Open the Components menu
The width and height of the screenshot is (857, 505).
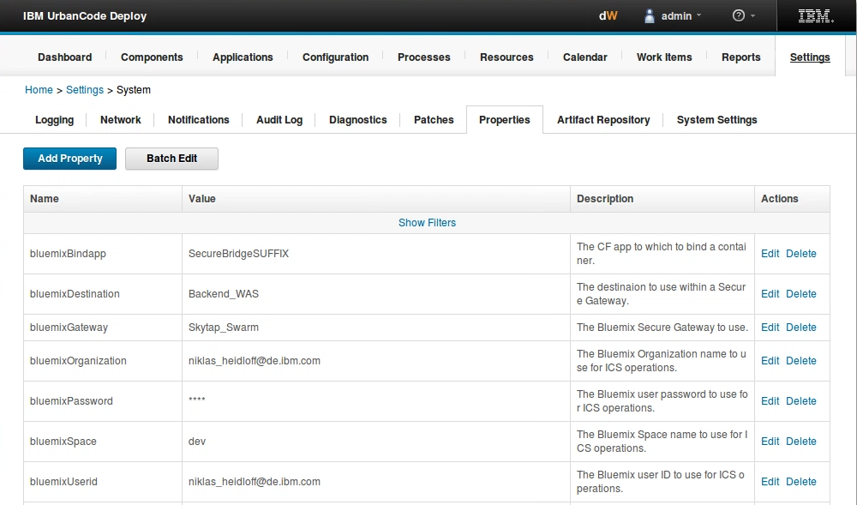[152, 57]
